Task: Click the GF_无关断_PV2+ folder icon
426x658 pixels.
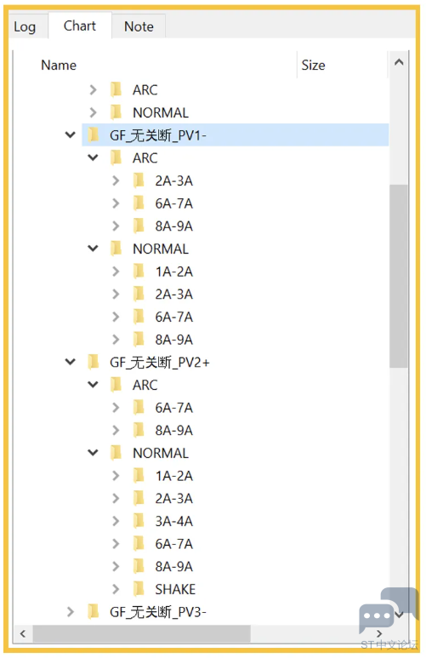Action: pos(94,361)
